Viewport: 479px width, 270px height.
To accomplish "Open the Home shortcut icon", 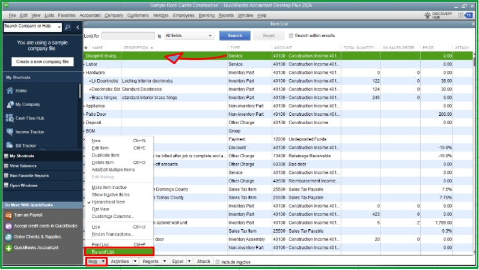I will point(10,91).
